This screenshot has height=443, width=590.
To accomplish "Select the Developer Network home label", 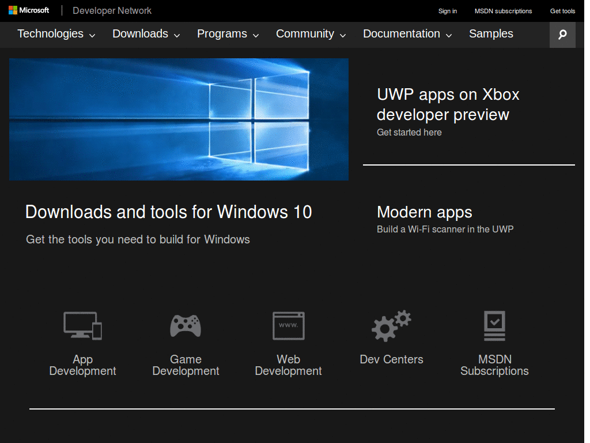I will point(111,10).
